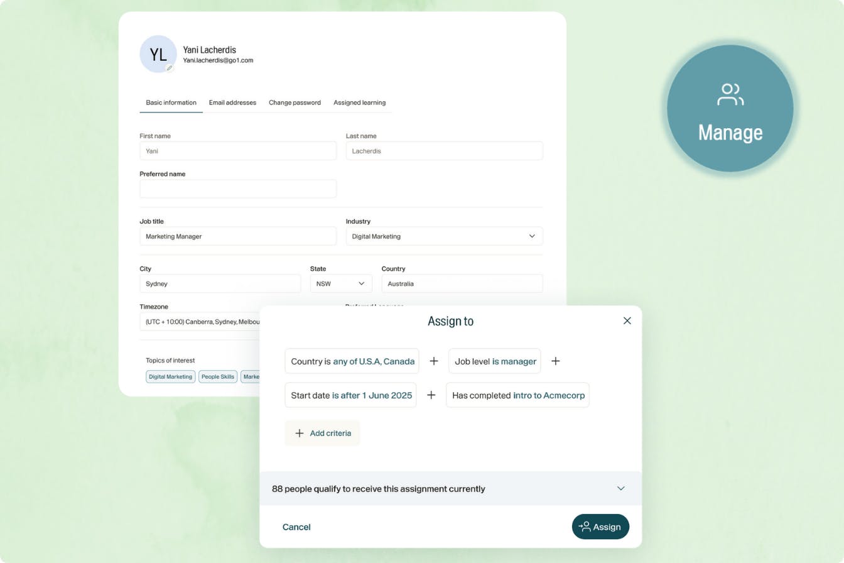Click the Yani Lacherdis name heading
Screen dimensions: 844x563
209,50
